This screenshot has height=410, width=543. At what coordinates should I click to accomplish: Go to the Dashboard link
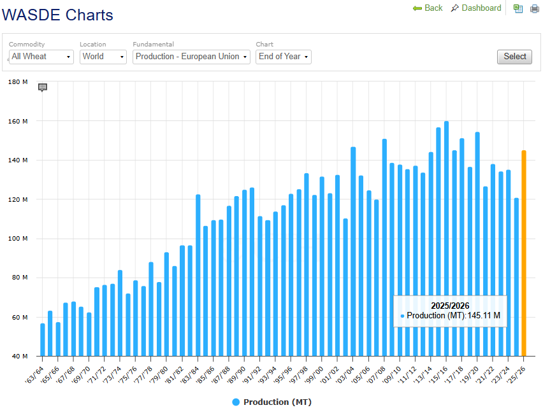(x=481, y=8)
